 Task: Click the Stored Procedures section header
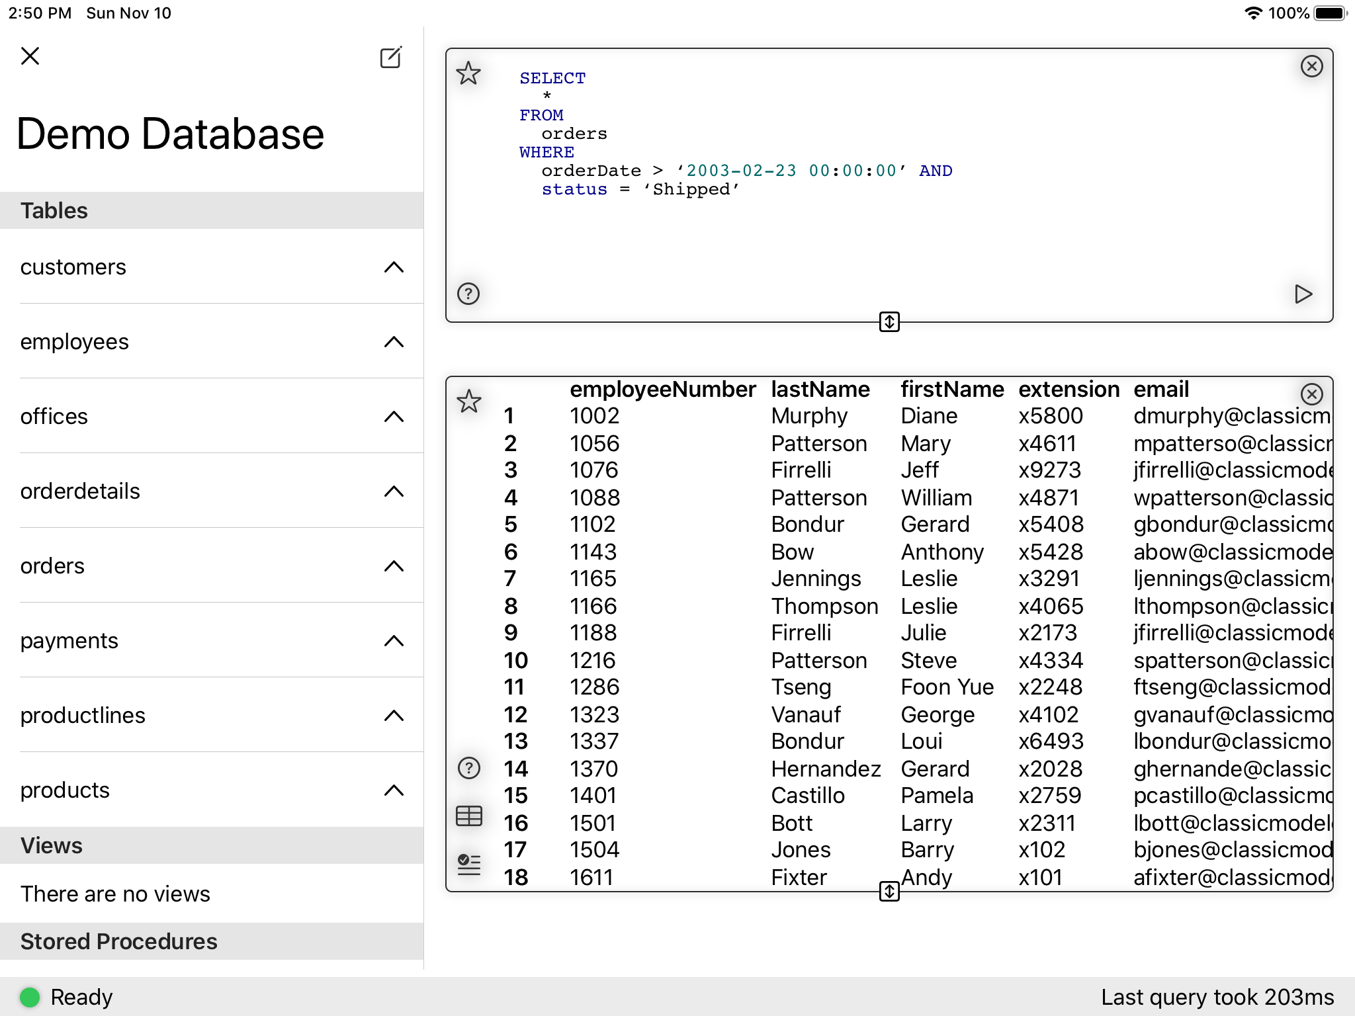tap(212, 941)
